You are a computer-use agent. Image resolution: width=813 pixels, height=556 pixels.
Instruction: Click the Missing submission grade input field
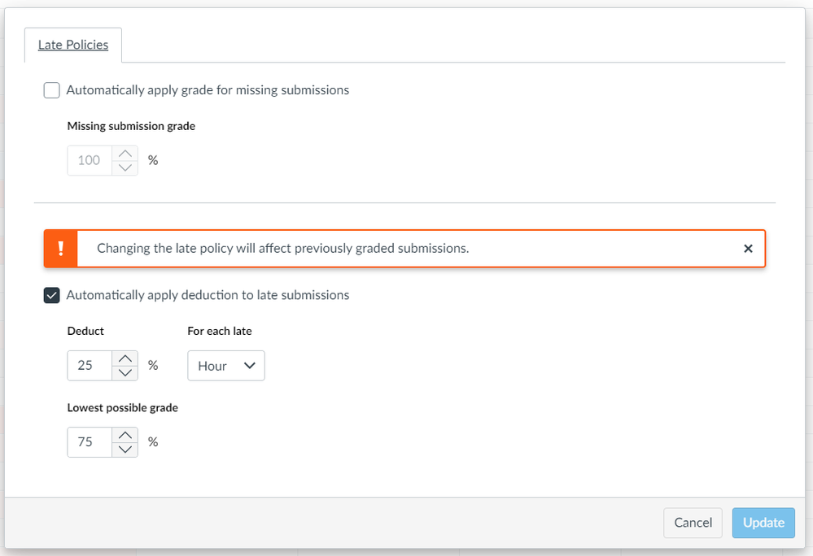click(90, 160)
